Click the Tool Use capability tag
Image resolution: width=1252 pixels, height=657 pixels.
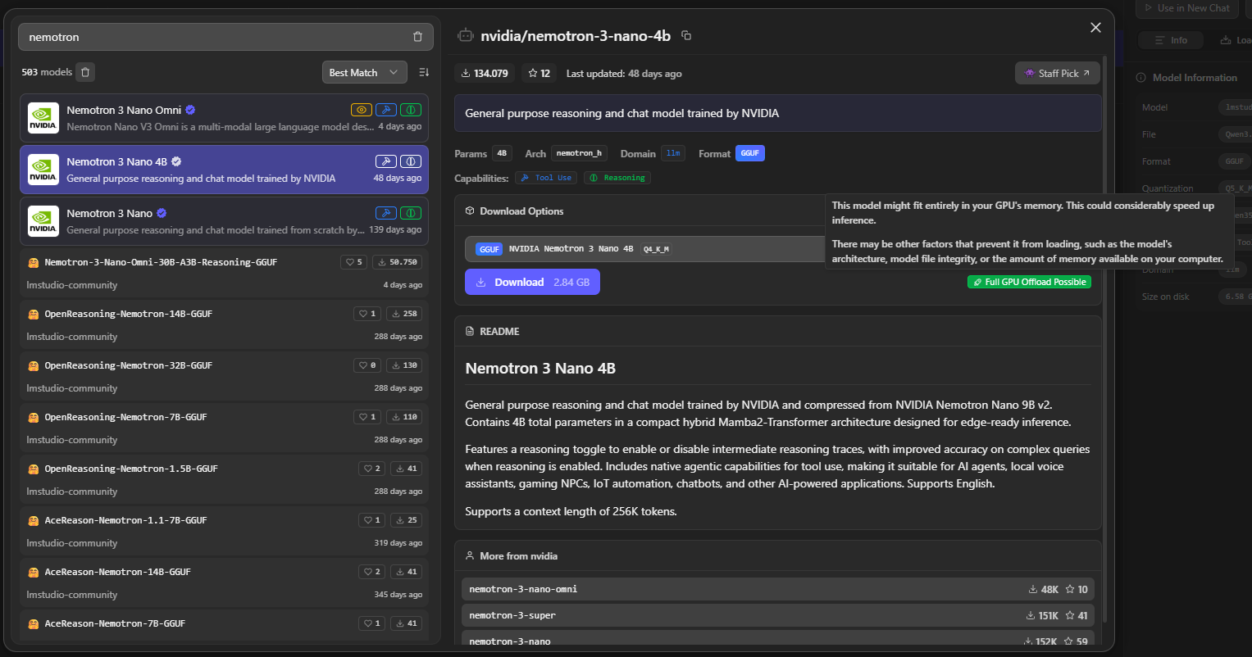tap(547, 178)
